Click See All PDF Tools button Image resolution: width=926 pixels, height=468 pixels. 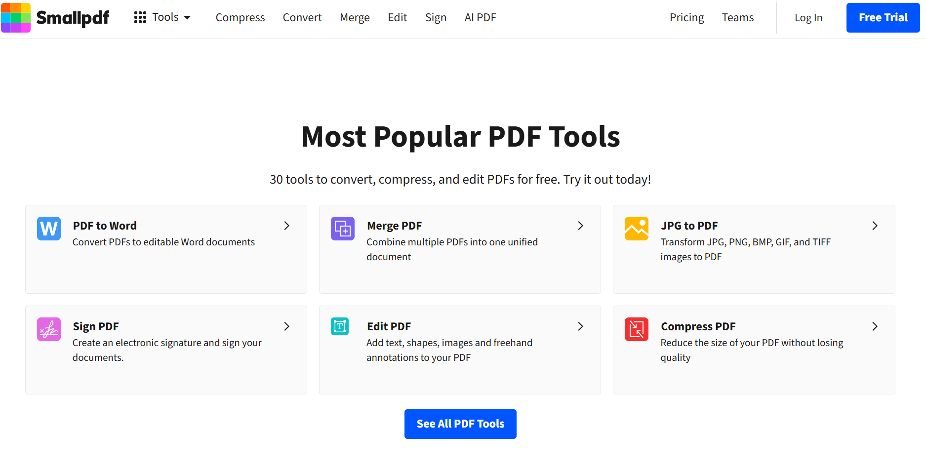(x=460, y=424)
